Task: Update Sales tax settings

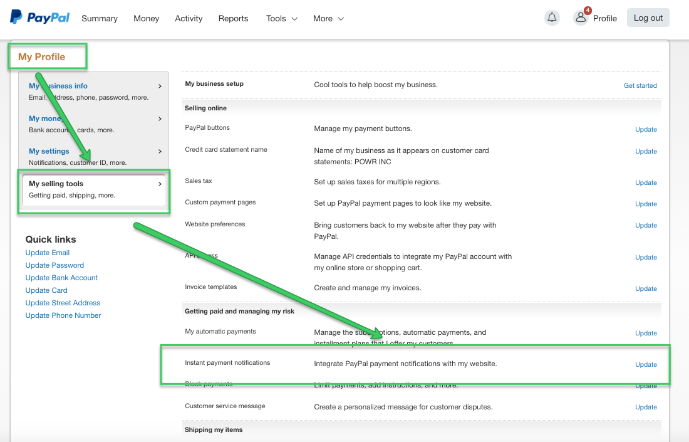Action: (x=646, y=182)
